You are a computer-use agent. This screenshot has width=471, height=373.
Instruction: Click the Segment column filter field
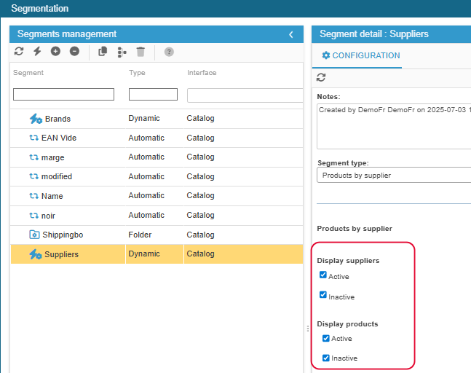[63, 95]
